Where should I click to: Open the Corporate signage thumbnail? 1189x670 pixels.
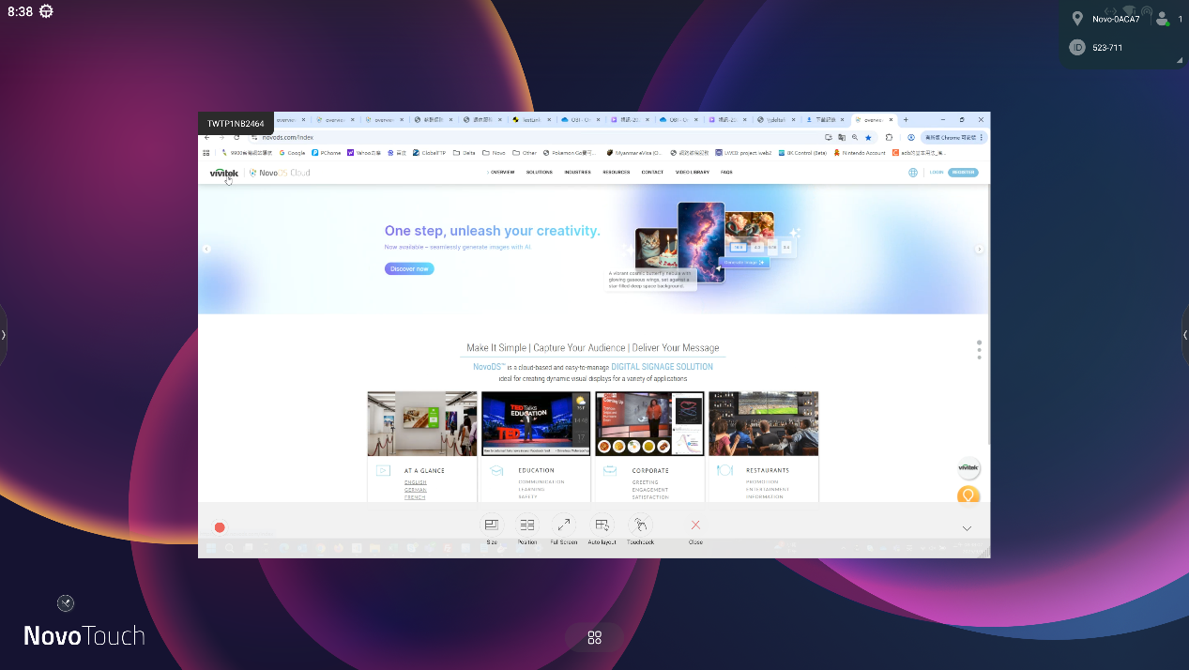coord(649,423)
